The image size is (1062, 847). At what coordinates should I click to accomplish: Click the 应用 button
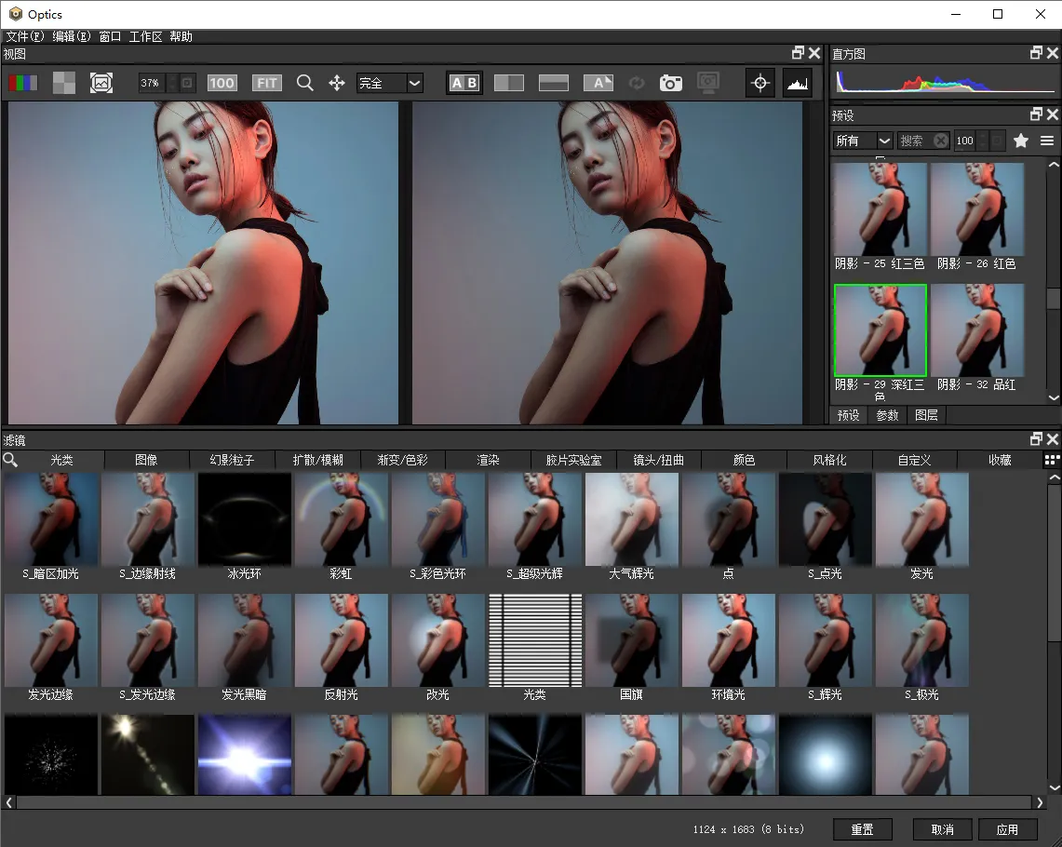click(x=1007, y=829)
